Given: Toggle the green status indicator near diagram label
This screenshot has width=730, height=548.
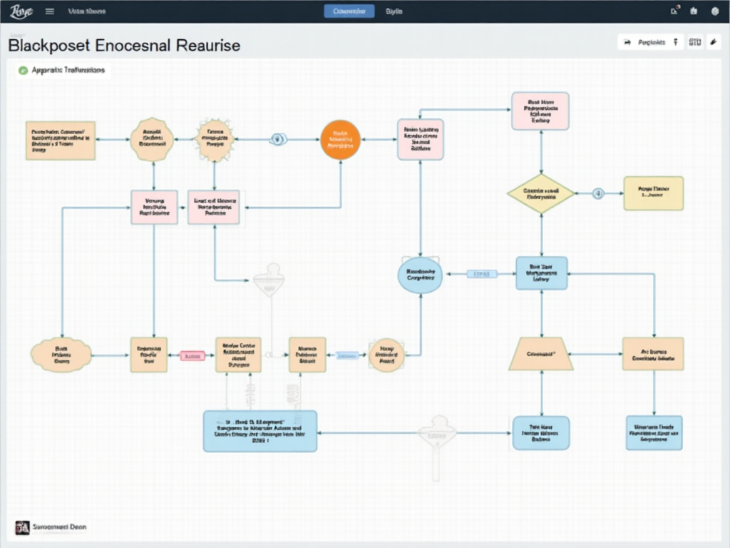Looking at the screenshot, I should [23, 71].
